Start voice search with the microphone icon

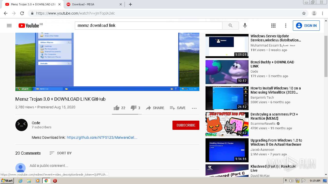click(x=245, y=26)
